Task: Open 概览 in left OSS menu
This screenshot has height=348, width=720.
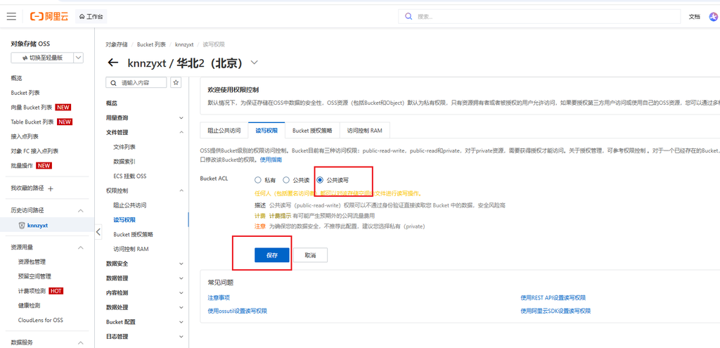Action: [17, 78]
